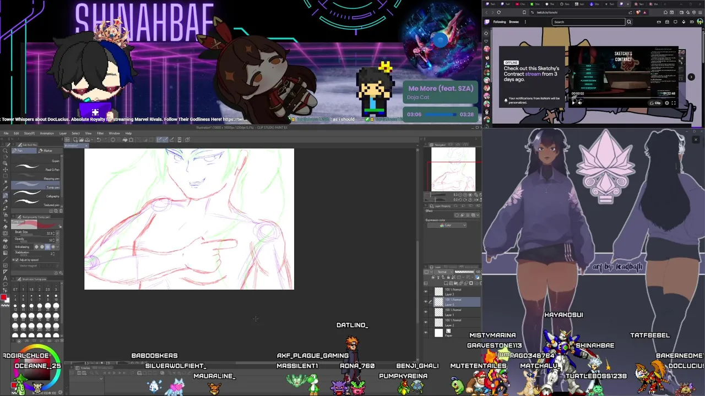Select the Text tool
705x396 pixels.
[5, 278]
